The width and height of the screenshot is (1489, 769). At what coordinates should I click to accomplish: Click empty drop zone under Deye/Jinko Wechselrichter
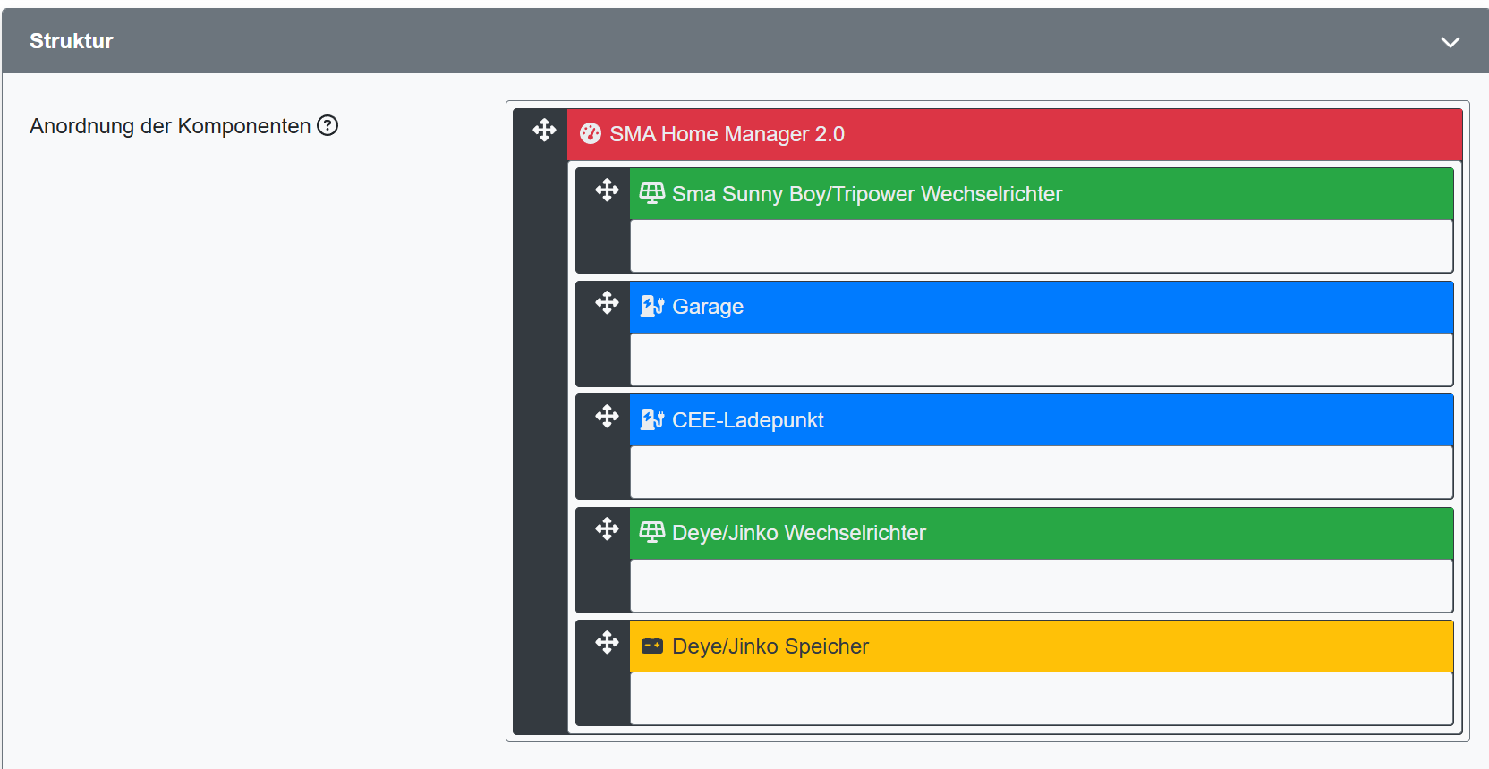point(1042,586)
